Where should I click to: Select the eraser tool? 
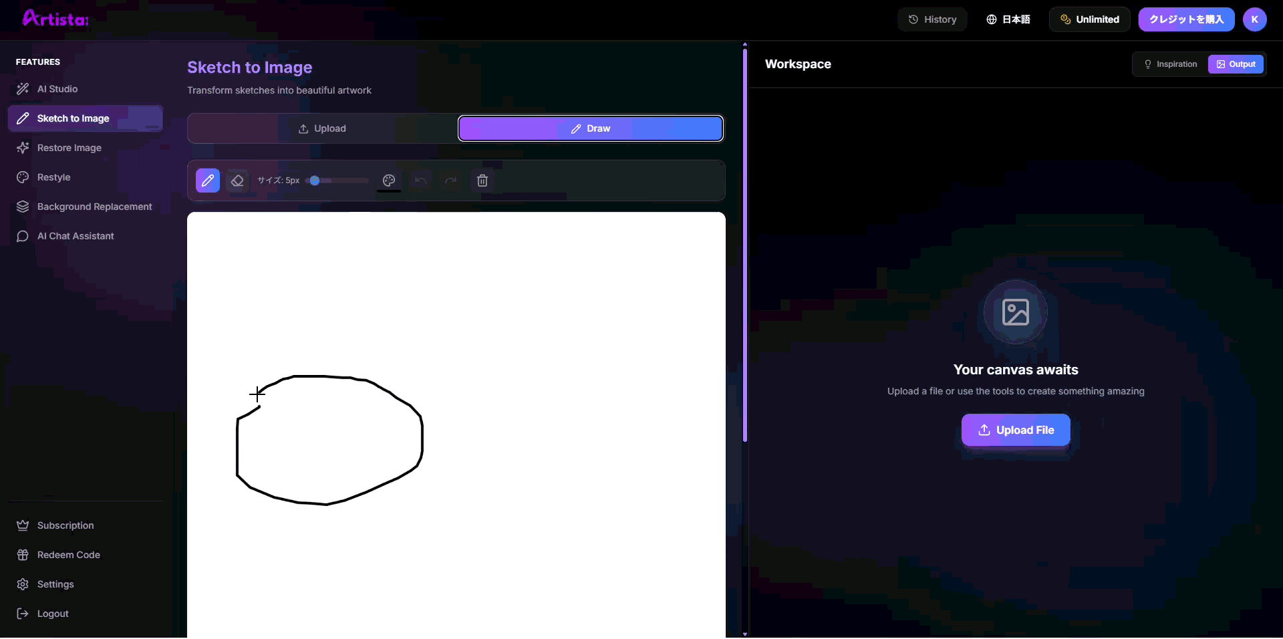237,180
